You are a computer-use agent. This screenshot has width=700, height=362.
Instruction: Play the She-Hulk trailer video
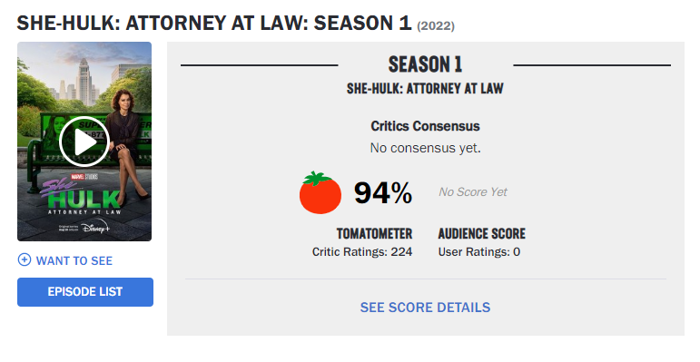tap(84, 142)
